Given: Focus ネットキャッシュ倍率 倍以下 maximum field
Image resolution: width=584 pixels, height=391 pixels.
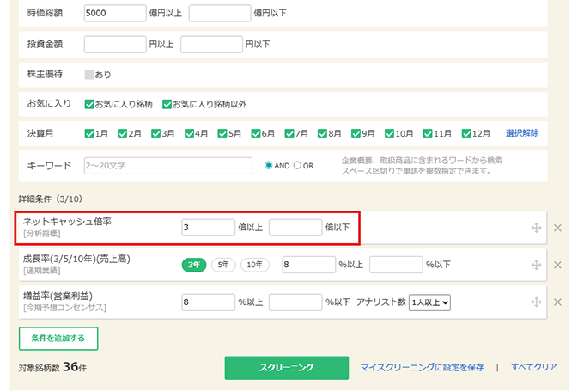Looking at the screenshot, I should 295,228.
